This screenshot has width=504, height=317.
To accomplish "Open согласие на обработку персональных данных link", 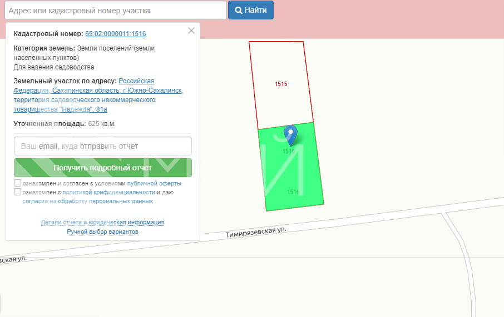I will (88, 201).
